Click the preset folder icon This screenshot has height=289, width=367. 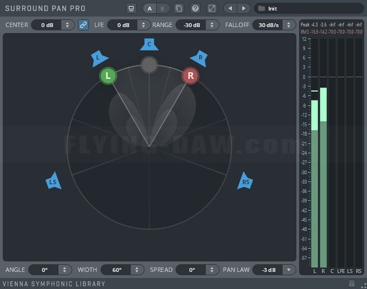(x=261, y=9)
